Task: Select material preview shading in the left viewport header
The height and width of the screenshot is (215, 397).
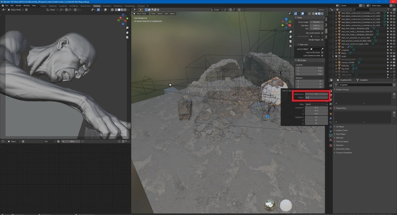Action: (x=122, y=10)
